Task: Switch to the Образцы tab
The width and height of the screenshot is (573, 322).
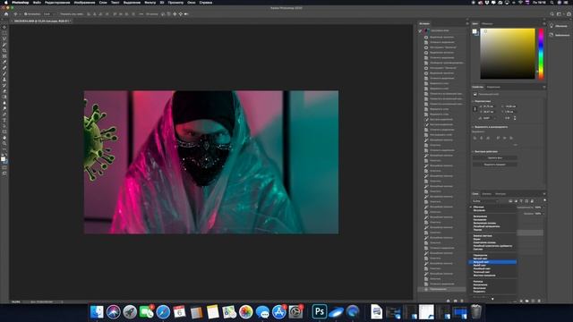Action: (x=487, y=24)
